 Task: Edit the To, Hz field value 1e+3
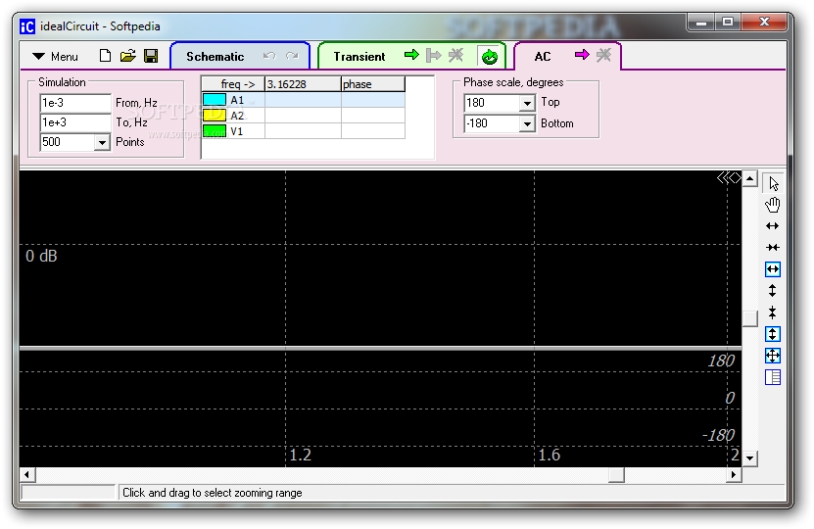pyautogui.click(x=75, y=122)
